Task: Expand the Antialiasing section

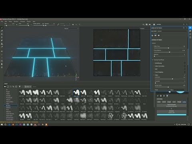Action: click(x=154, y=63)
